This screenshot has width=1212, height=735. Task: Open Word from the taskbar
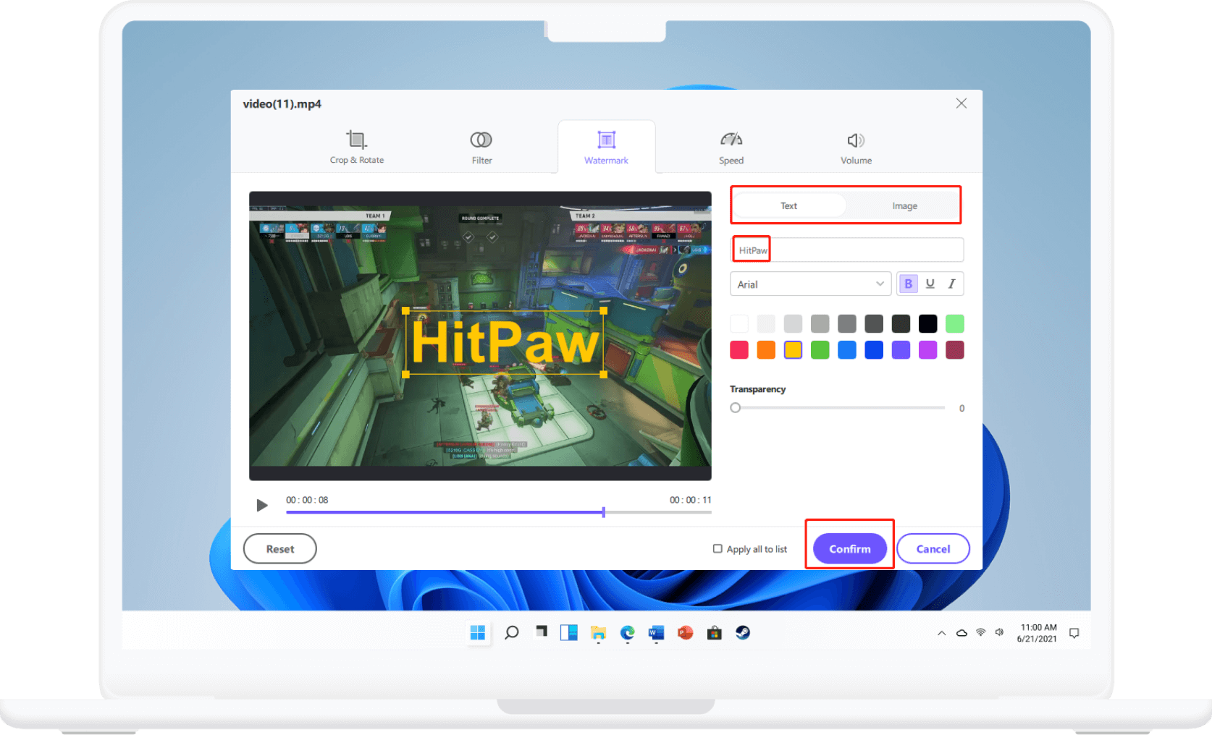pyautogui.click(x=656, y=633)
